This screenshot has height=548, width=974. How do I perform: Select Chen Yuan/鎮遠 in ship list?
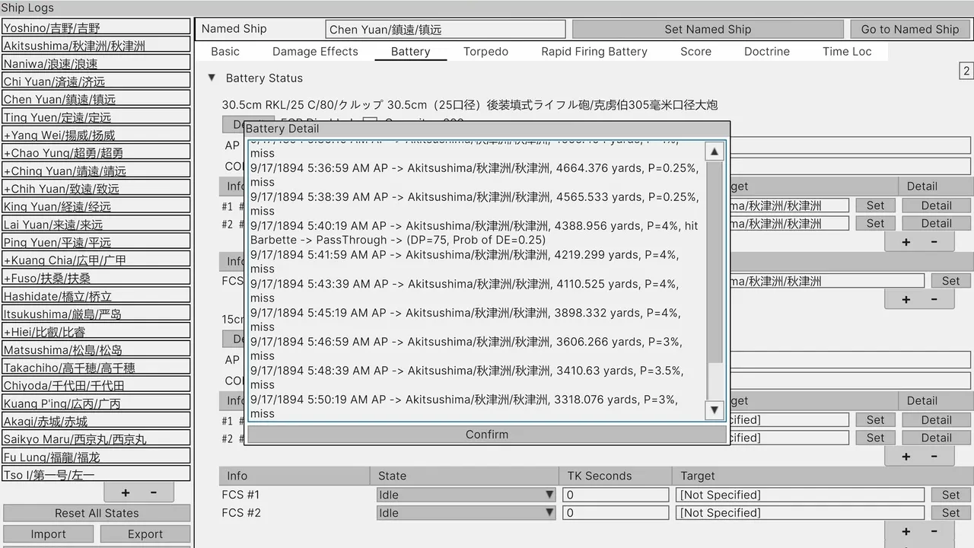point(96,99)
